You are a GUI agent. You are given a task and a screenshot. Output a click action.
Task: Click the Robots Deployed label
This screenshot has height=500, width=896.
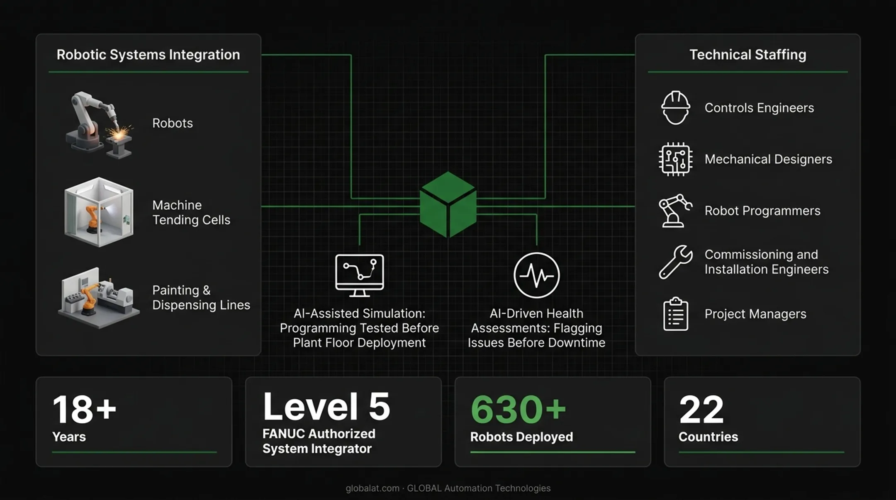tap(521, 437)
